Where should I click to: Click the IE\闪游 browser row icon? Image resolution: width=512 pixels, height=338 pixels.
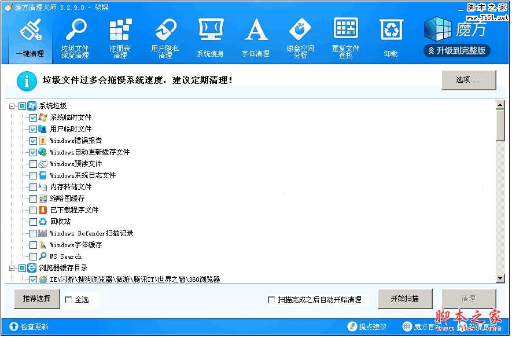[x=43, y=280]
